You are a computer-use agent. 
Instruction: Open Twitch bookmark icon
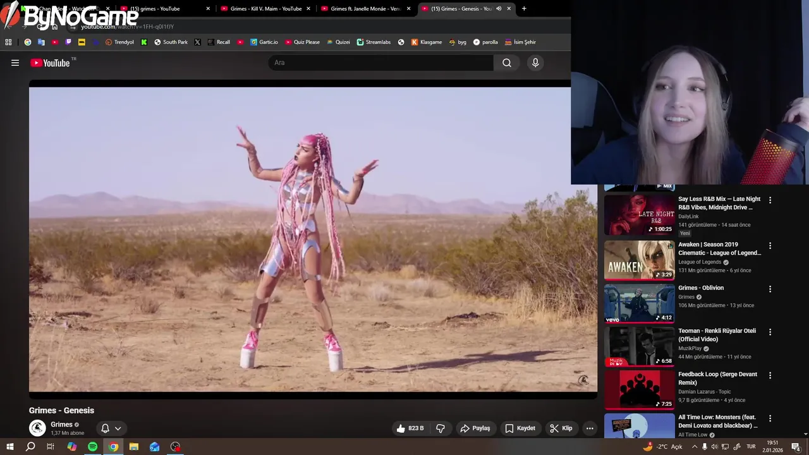pyautogui.click(x=68, y=42)
